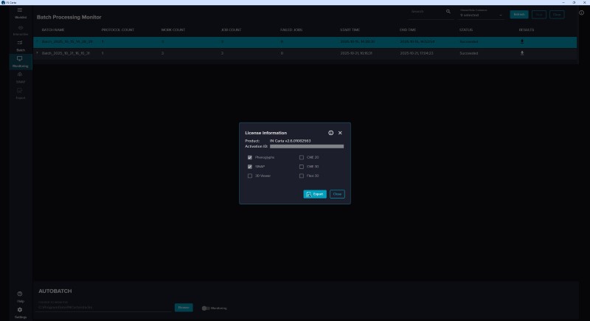Toggle the Flow 3D checkbox
This screenshot has width=590, height=321.
[302, 176]
